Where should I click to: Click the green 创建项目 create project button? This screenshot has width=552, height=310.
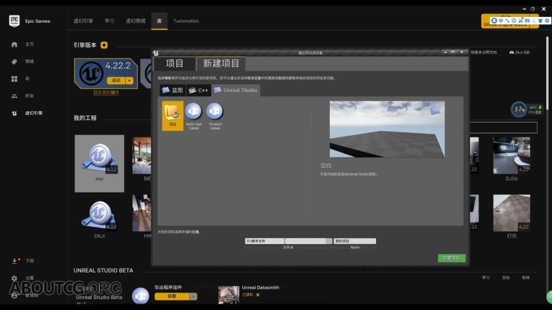pos(452,258)
